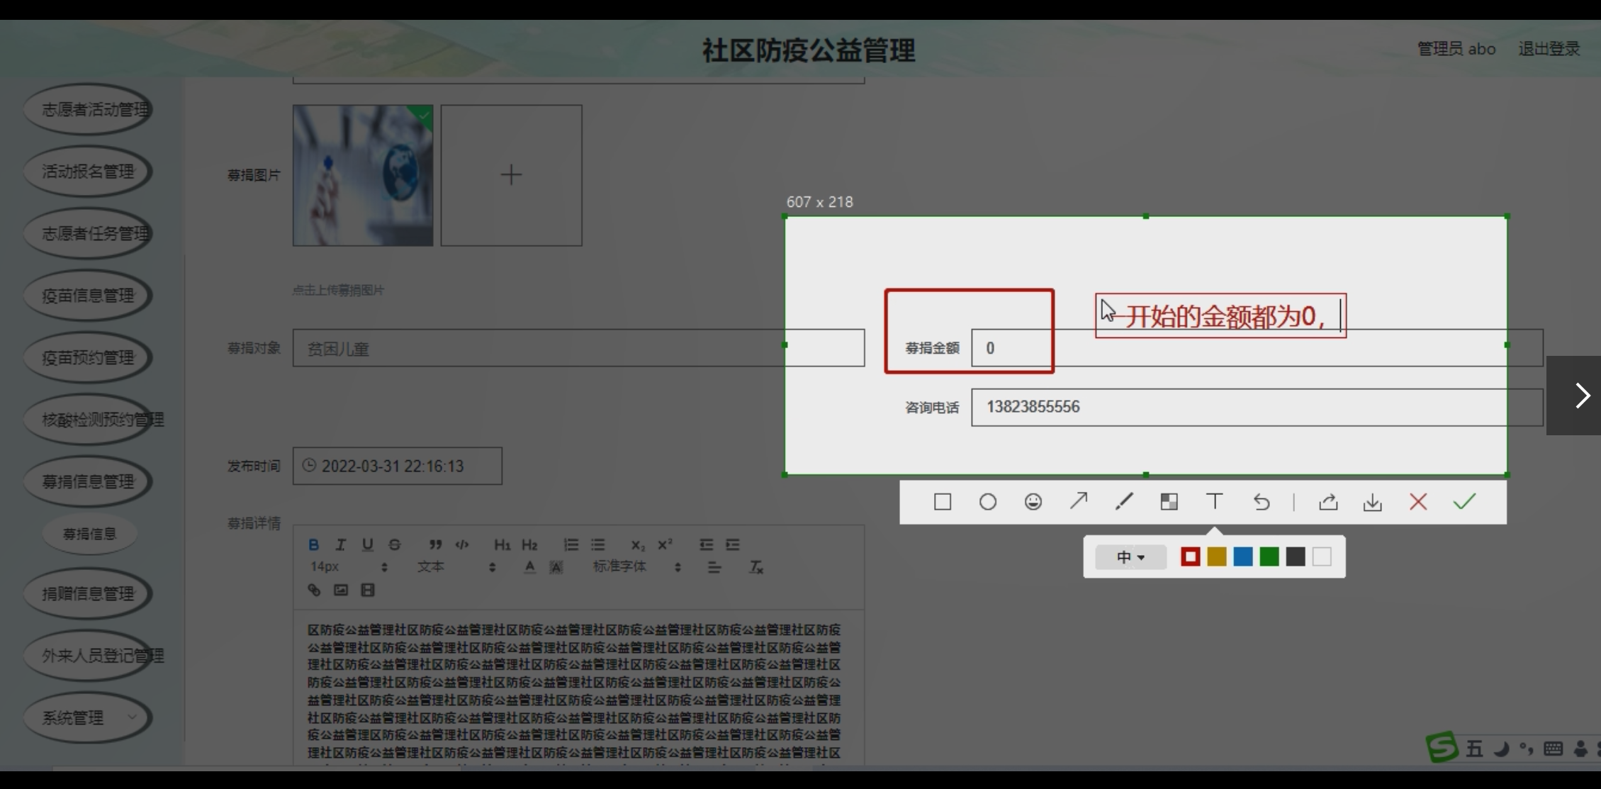
Task: Expand the 系统管理 sidebar menu
Action: click(88, 717)
